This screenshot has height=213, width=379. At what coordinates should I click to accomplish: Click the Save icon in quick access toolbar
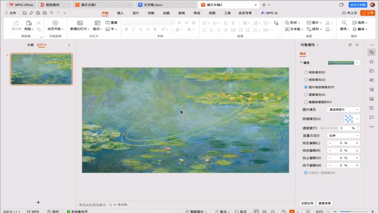pos(25,13)
